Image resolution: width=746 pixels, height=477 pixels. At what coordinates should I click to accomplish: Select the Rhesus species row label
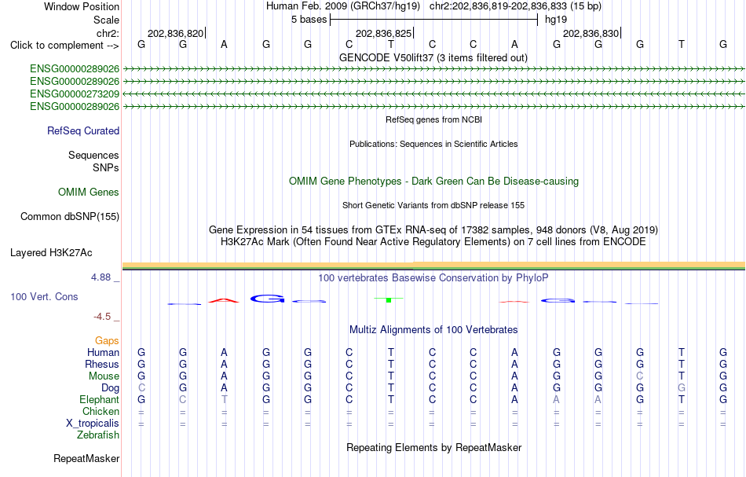(102, 364)
